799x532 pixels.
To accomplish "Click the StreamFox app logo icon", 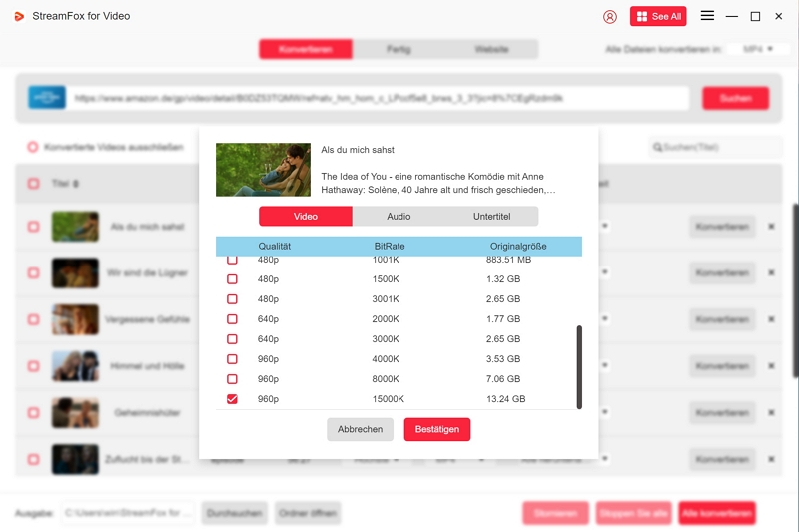I will [x=19, y=16].
